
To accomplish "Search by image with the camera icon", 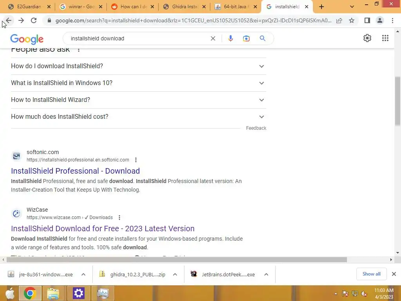I will click(246, 38).
